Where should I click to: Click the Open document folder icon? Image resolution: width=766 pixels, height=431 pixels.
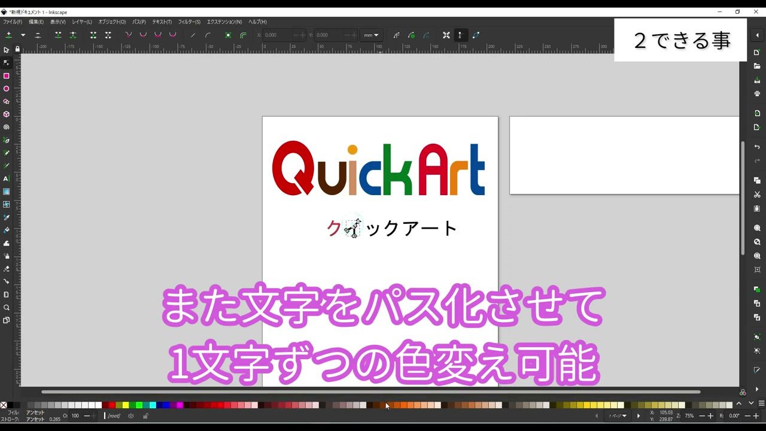(757, 66)
